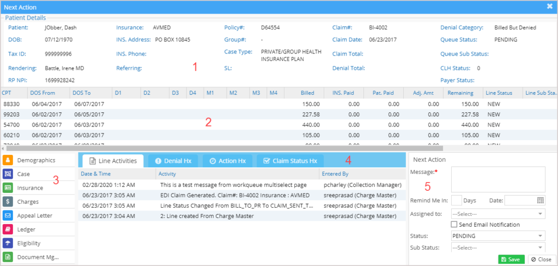Enable Send Email Notification checkbox
This screenshot has width=558, height=266.
[454, 225]
